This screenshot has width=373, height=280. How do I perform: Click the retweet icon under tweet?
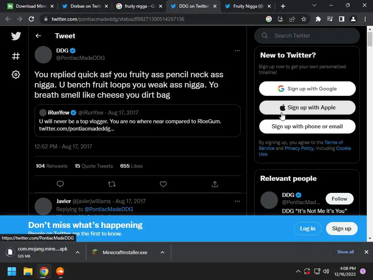(x=112, y=184)
